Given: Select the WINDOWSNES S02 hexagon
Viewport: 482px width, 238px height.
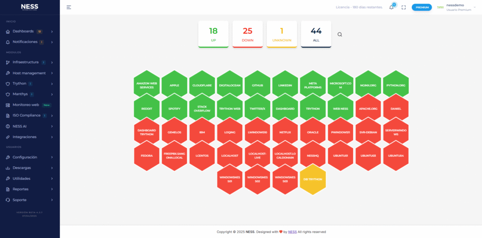Looking at the screenshot, I should tap(257, 179).
